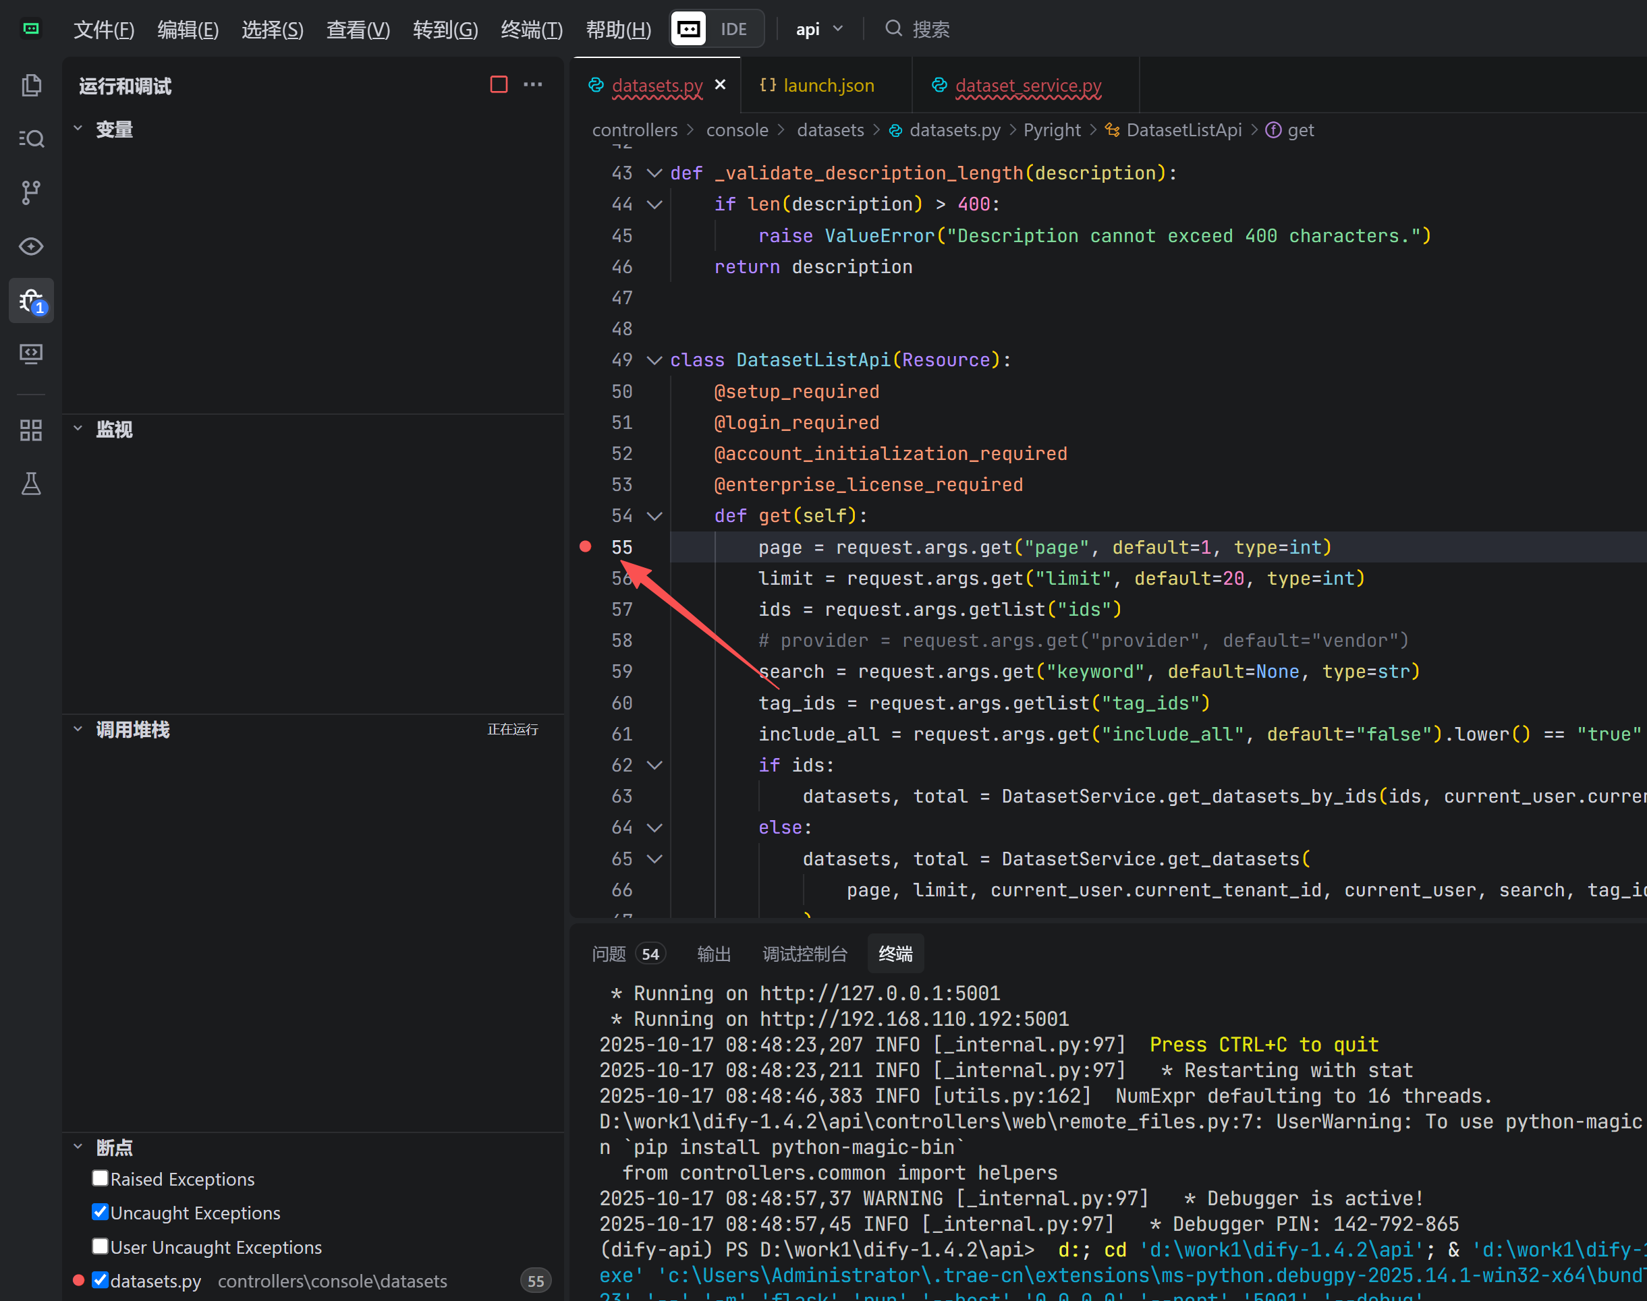Fold DatasetListApi class at line 49
This screenshot has height=1301, width=1647.
click(654, 360)
